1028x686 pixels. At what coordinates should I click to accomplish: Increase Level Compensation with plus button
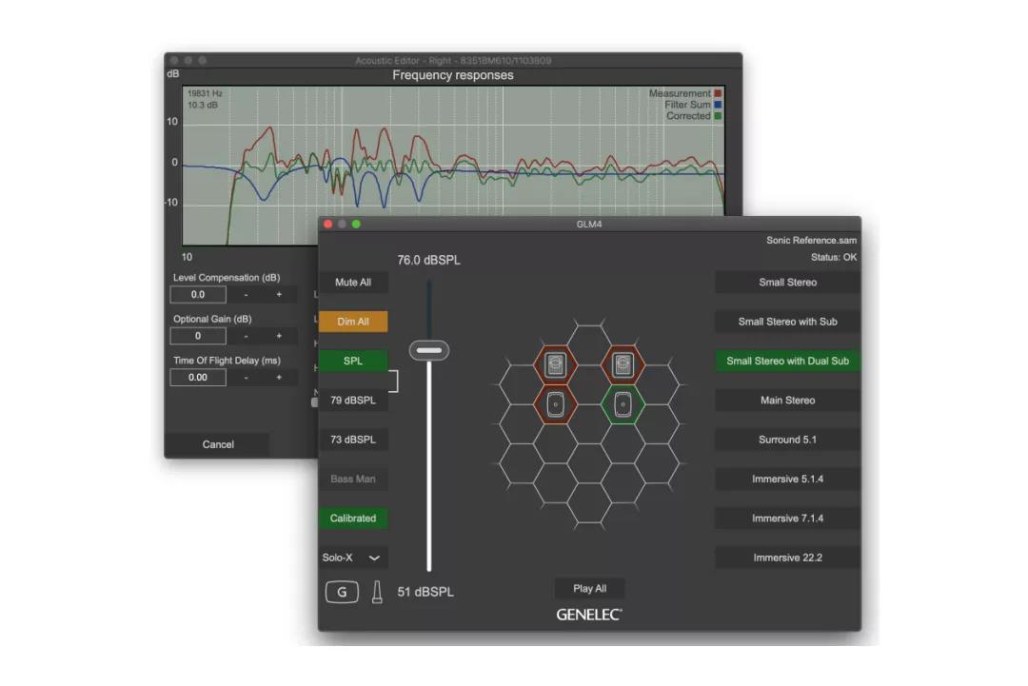[x=279, y=295]
